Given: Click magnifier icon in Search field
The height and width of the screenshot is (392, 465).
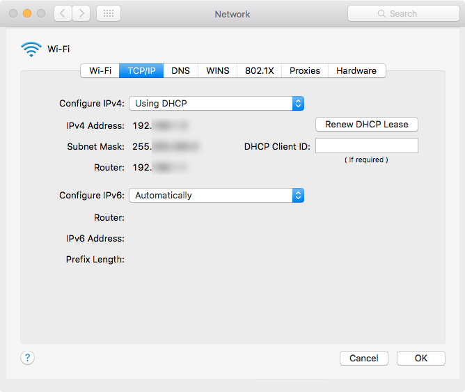Looking at the screenshot, I should pos(381,14).
